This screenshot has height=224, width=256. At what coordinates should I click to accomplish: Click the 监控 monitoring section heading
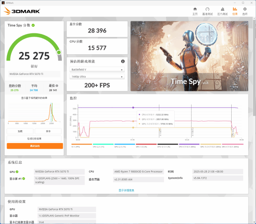[x=73, y=98]
